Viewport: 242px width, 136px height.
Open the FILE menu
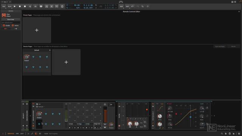[x=4, y=6]
